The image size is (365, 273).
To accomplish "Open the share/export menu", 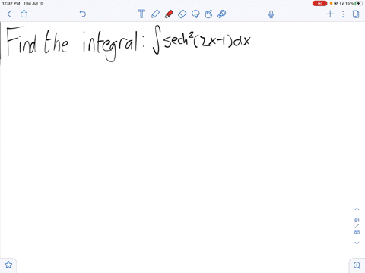I will (24, 14).
